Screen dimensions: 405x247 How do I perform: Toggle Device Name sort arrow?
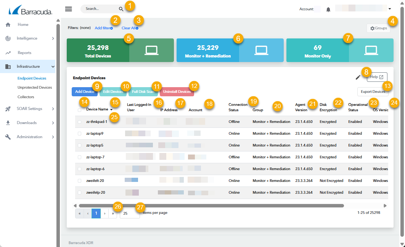click(111, 110)
